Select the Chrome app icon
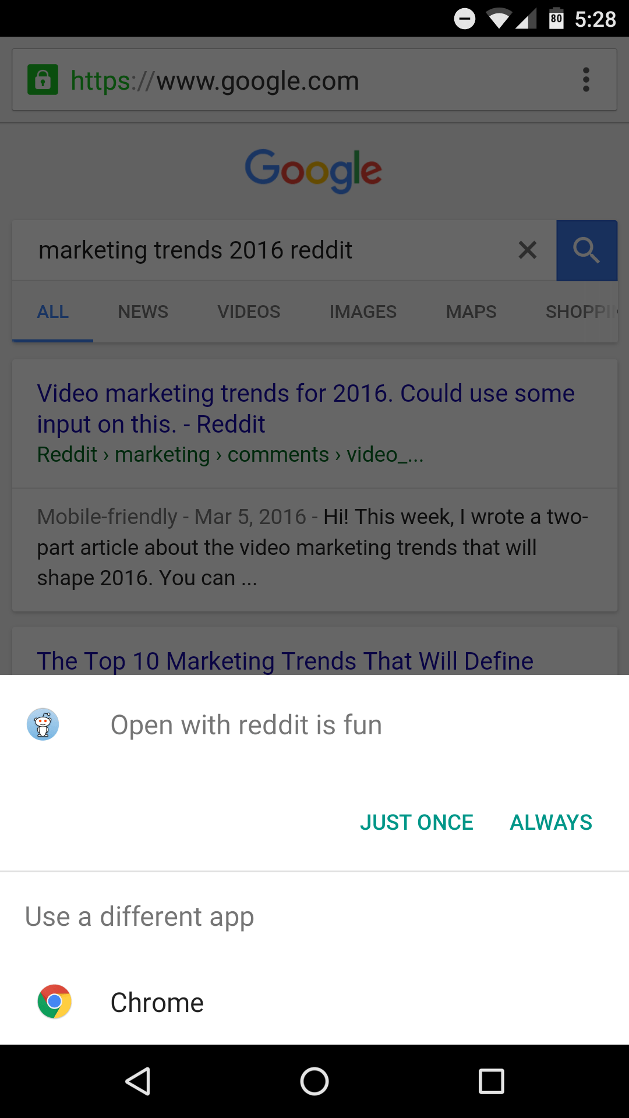The width and height of the screenshot is (629, 1118). point(55,1002)
